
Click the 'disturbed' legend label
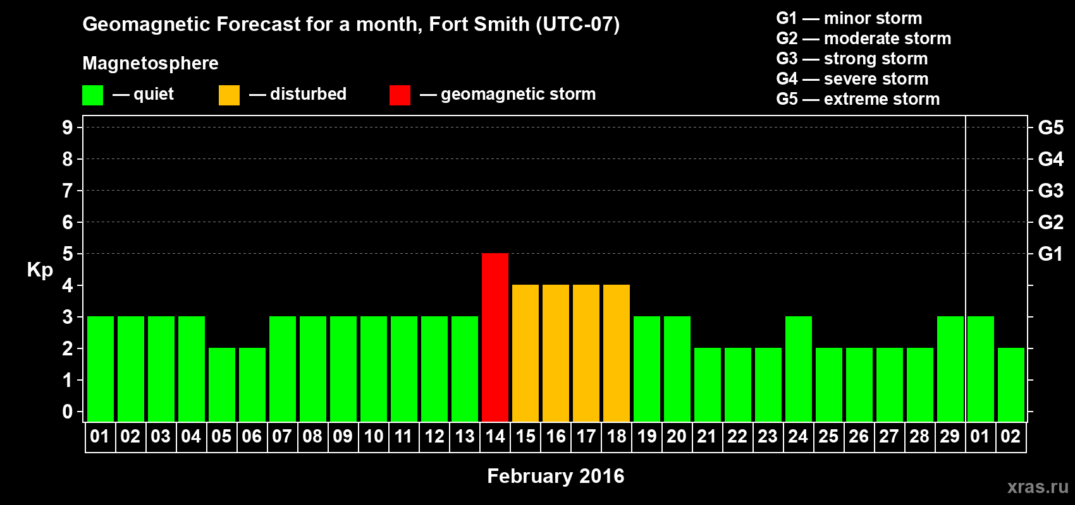click(309, 94)
